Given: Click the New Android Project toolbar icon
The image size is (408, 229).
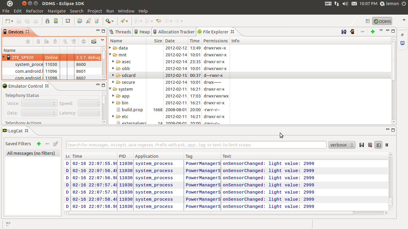Looking at the screenshot, I should (x=79, y=21).
